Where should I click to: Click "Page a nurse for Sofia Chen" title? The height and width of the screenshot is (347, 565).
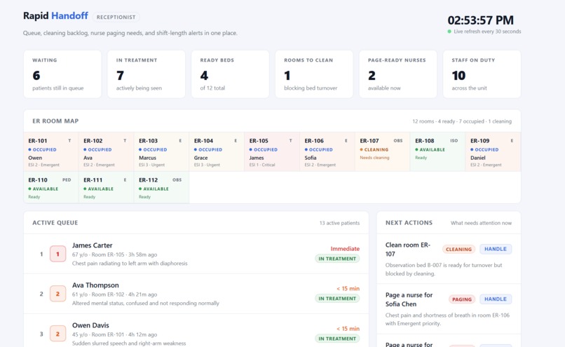[409, 299]
